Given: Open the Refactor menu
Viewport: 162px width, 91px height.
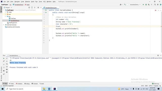Looking at the screenshot, I should [28, 2].
